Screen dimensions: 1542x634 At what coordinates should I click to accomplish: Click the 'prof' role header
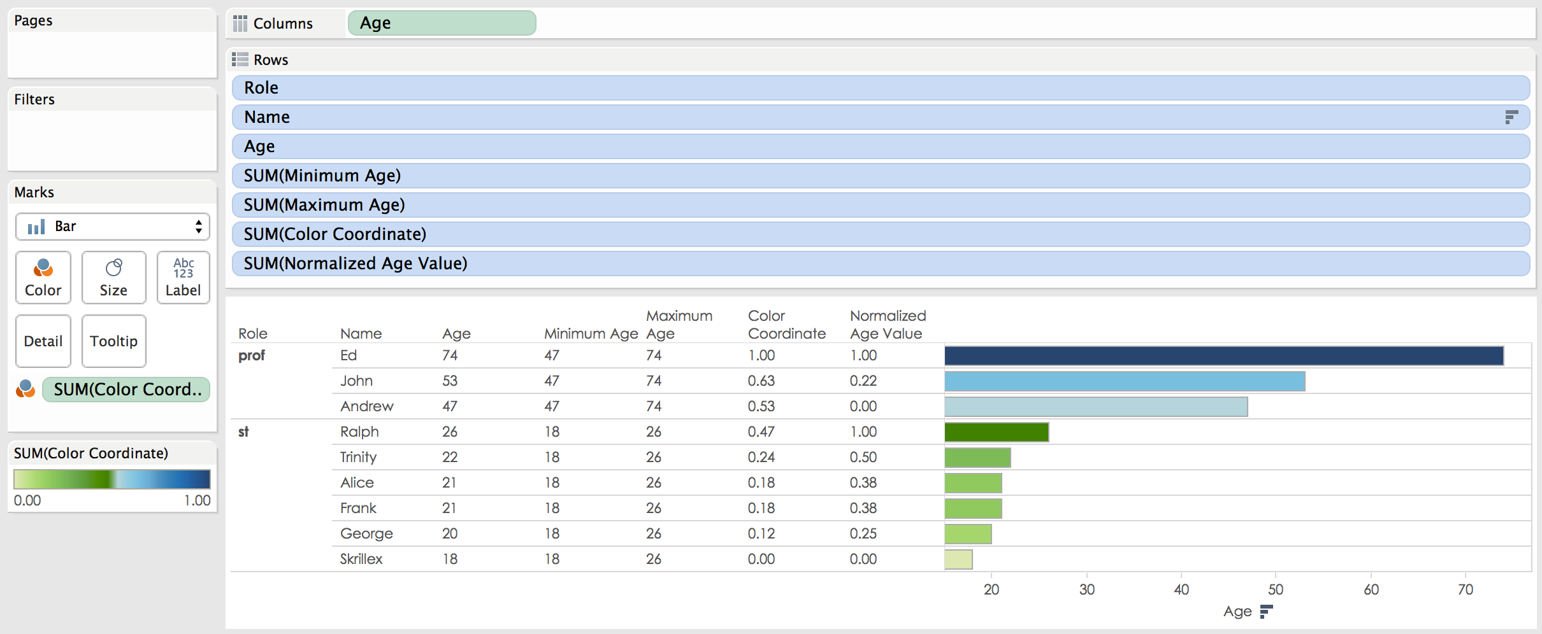251,356
